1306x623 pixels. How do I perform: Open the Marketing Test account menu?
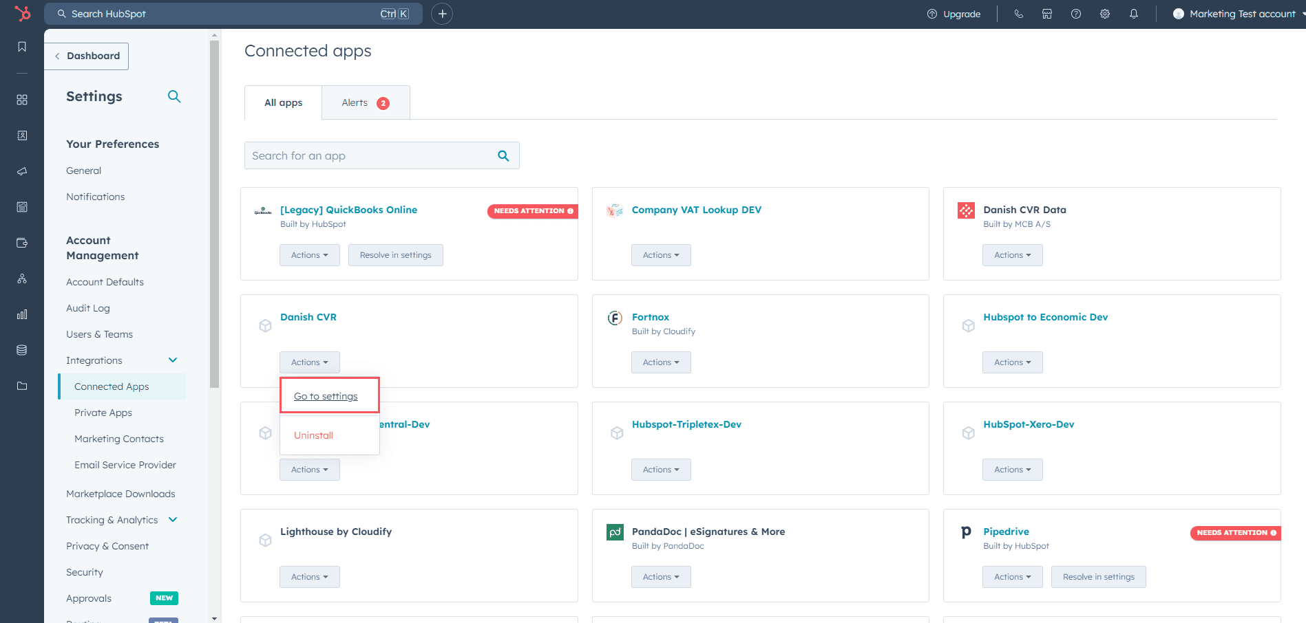[1238, 14]
